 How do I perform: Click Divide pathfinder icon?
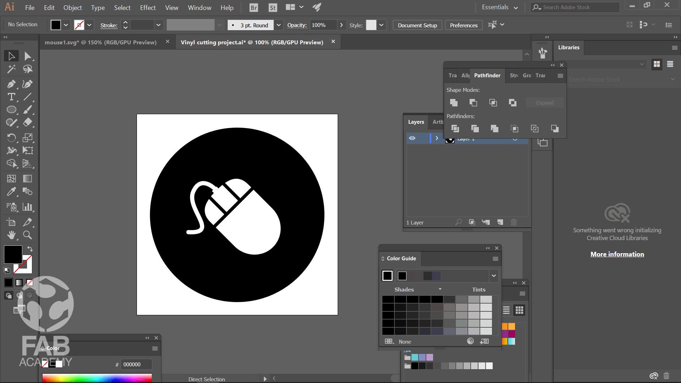[455, 128]
